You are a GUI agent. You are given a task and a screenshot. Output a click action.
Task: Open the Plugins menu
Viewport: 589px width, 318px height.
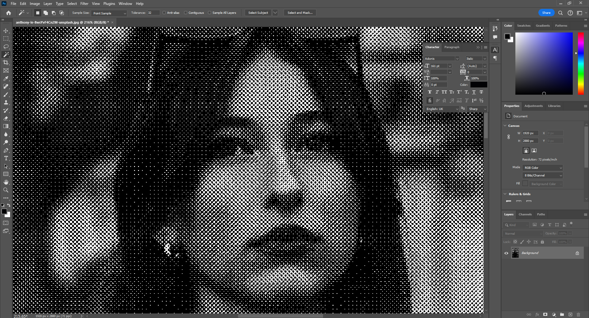[109, 4]
